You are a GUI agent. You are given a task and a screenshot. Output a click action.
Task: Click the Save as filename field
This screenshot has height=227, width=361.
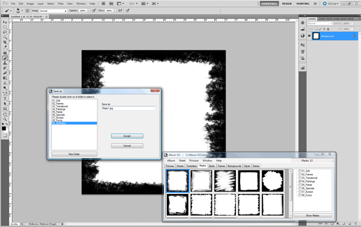129,108
